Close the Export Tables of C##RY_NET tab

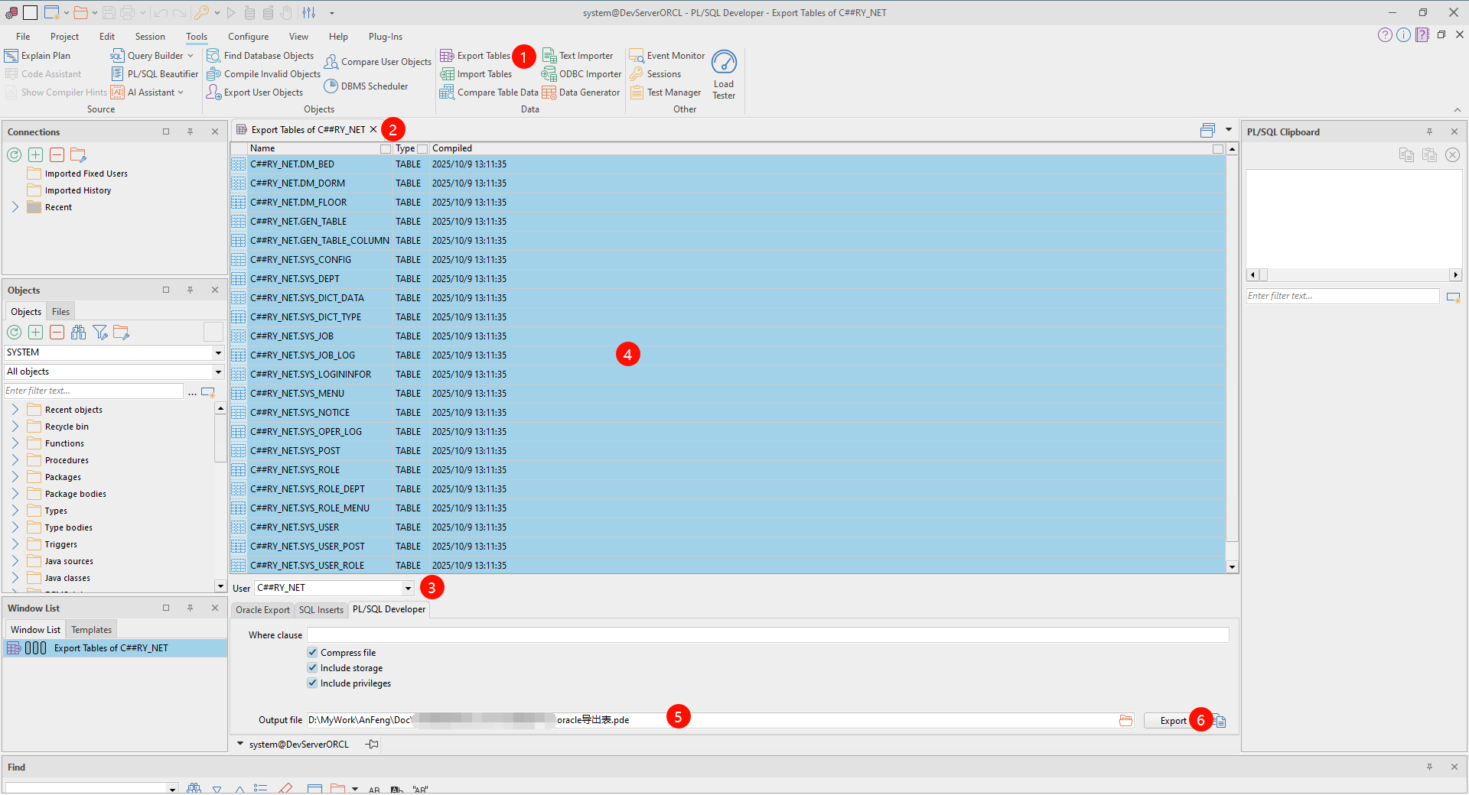point(373,130)
